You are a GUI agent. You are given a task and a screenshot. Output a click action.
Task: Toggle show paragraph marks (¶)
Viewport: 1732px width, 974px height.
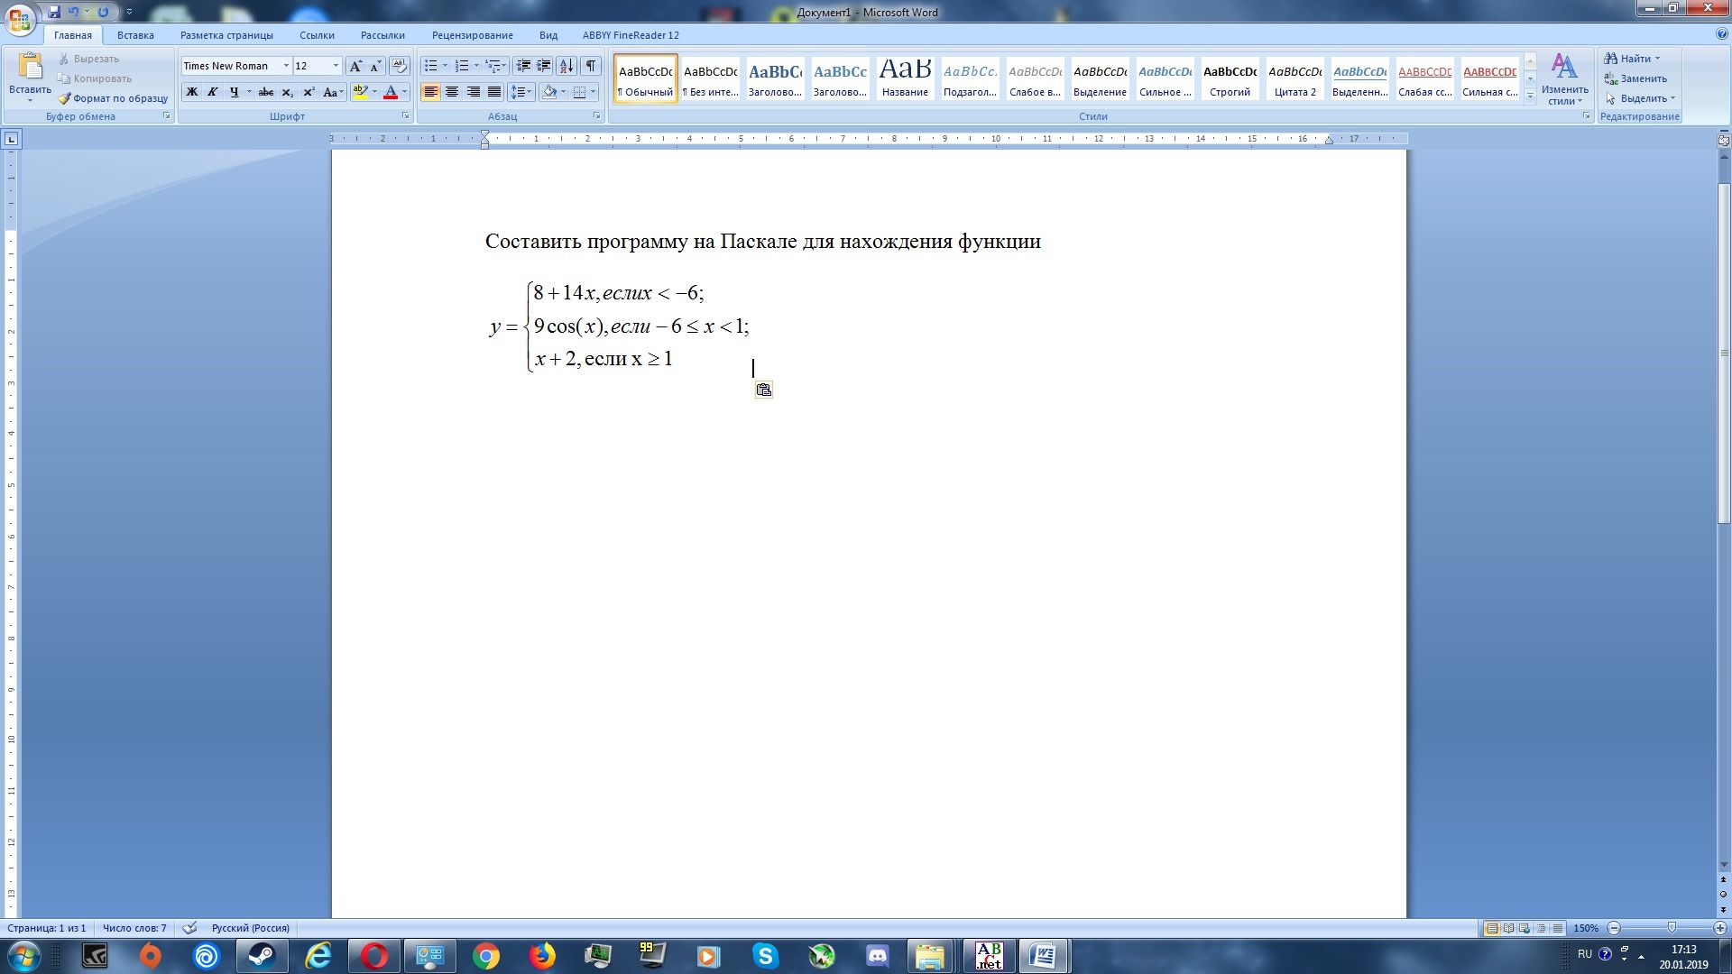pos(591,66)
